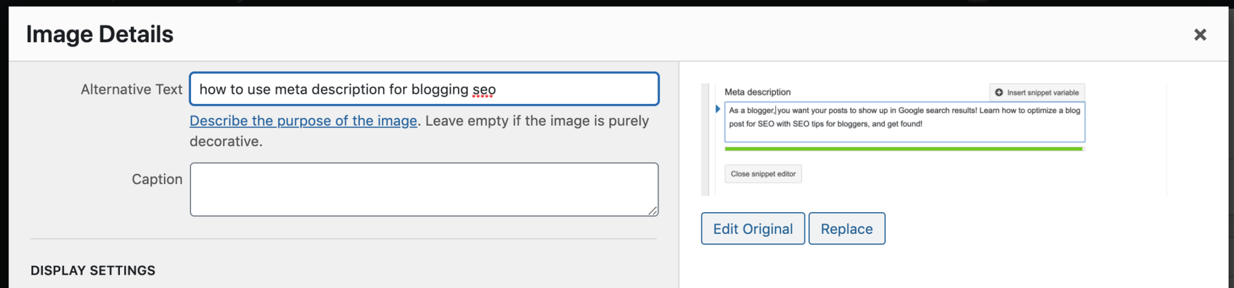This screenshot has height=288, width=1234.
Task: Click the 'Meta description' label in preview image
Action: click(757, 92)
